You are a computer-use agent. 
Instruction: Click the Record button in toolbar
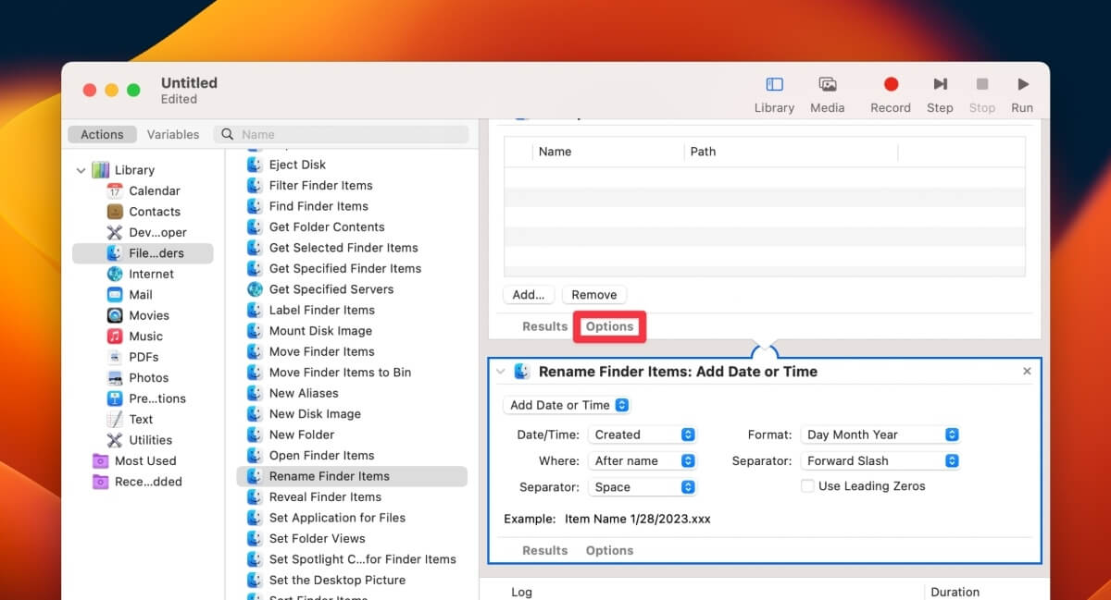tap(890, 83)
